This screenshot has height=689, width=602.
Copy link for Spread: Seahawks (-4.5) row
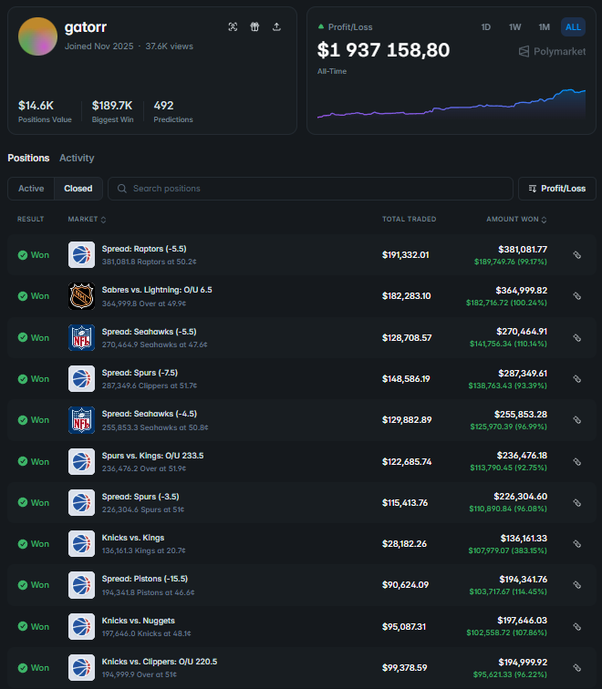pyautogui.click(x=577, y=420)
